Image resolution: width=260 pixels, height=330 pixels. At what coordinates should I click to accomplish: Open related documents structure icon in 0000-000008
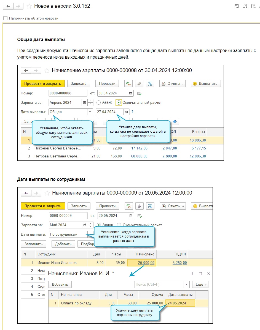[150, 84]
